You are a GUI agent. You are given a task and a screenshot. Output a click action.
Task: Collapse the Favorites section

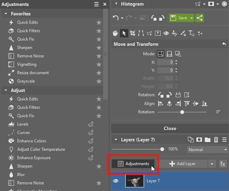6,14
